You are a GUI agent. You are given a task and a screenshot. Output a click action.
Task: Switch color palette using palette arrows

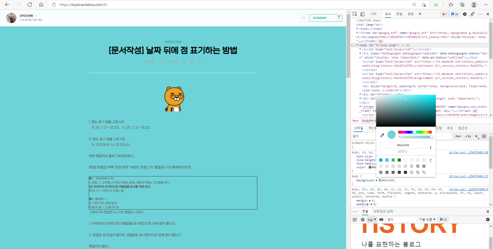point(431,160)
